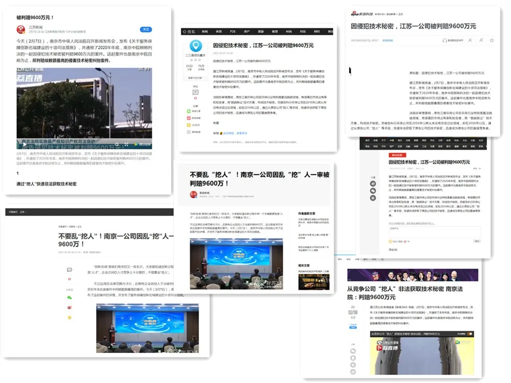This screenshot has width=511, height=383.
Task: Click the 返回搜狐 link
Action: click(229, 133)
